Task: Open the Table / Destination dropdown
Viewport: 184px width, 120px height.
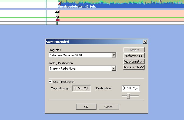Action: point(113,68)
